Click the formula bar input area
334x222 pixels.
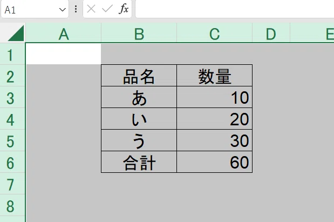coord(235,9)
